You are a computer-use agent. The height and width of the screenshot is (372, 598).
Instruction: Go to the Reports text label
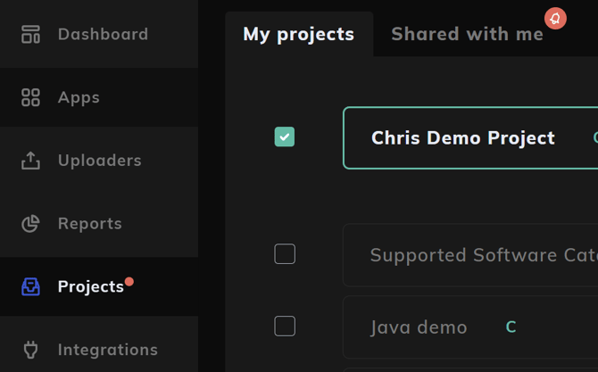point(89,224)
